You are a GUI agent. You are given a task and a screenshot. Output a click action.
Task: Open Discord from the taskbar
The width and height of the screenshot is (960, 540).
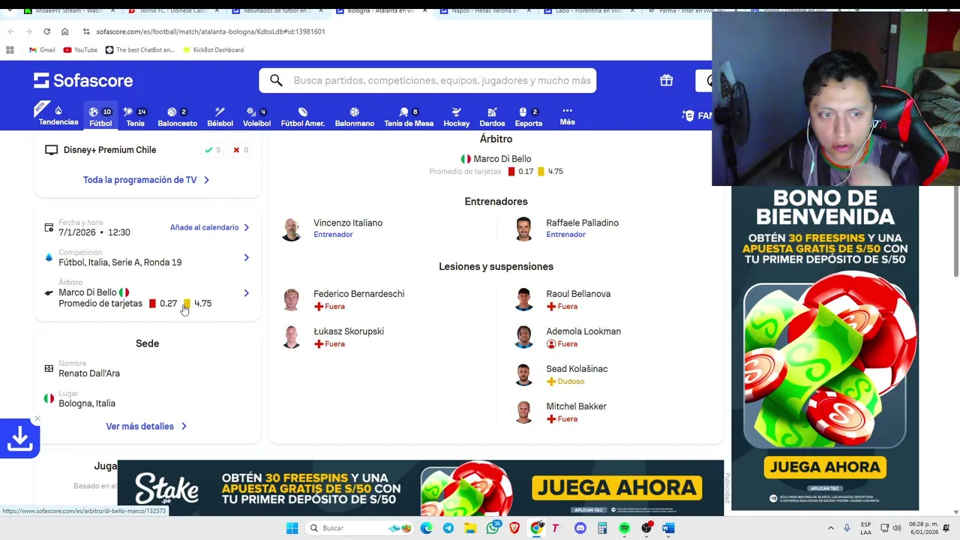(x=580, y=528)
